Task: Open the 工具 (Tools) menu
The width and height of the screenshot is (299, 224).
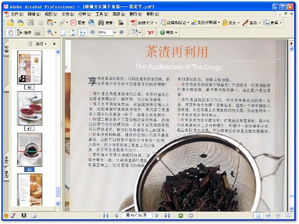Action: [x=102, y=14]
